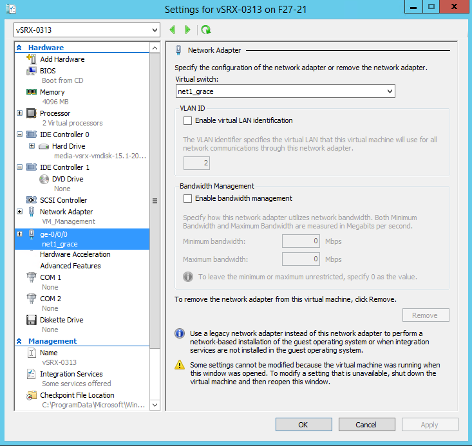This screenshot has width=472, height=446.
Task: Select the Name management icon
Action: point(32,353)
